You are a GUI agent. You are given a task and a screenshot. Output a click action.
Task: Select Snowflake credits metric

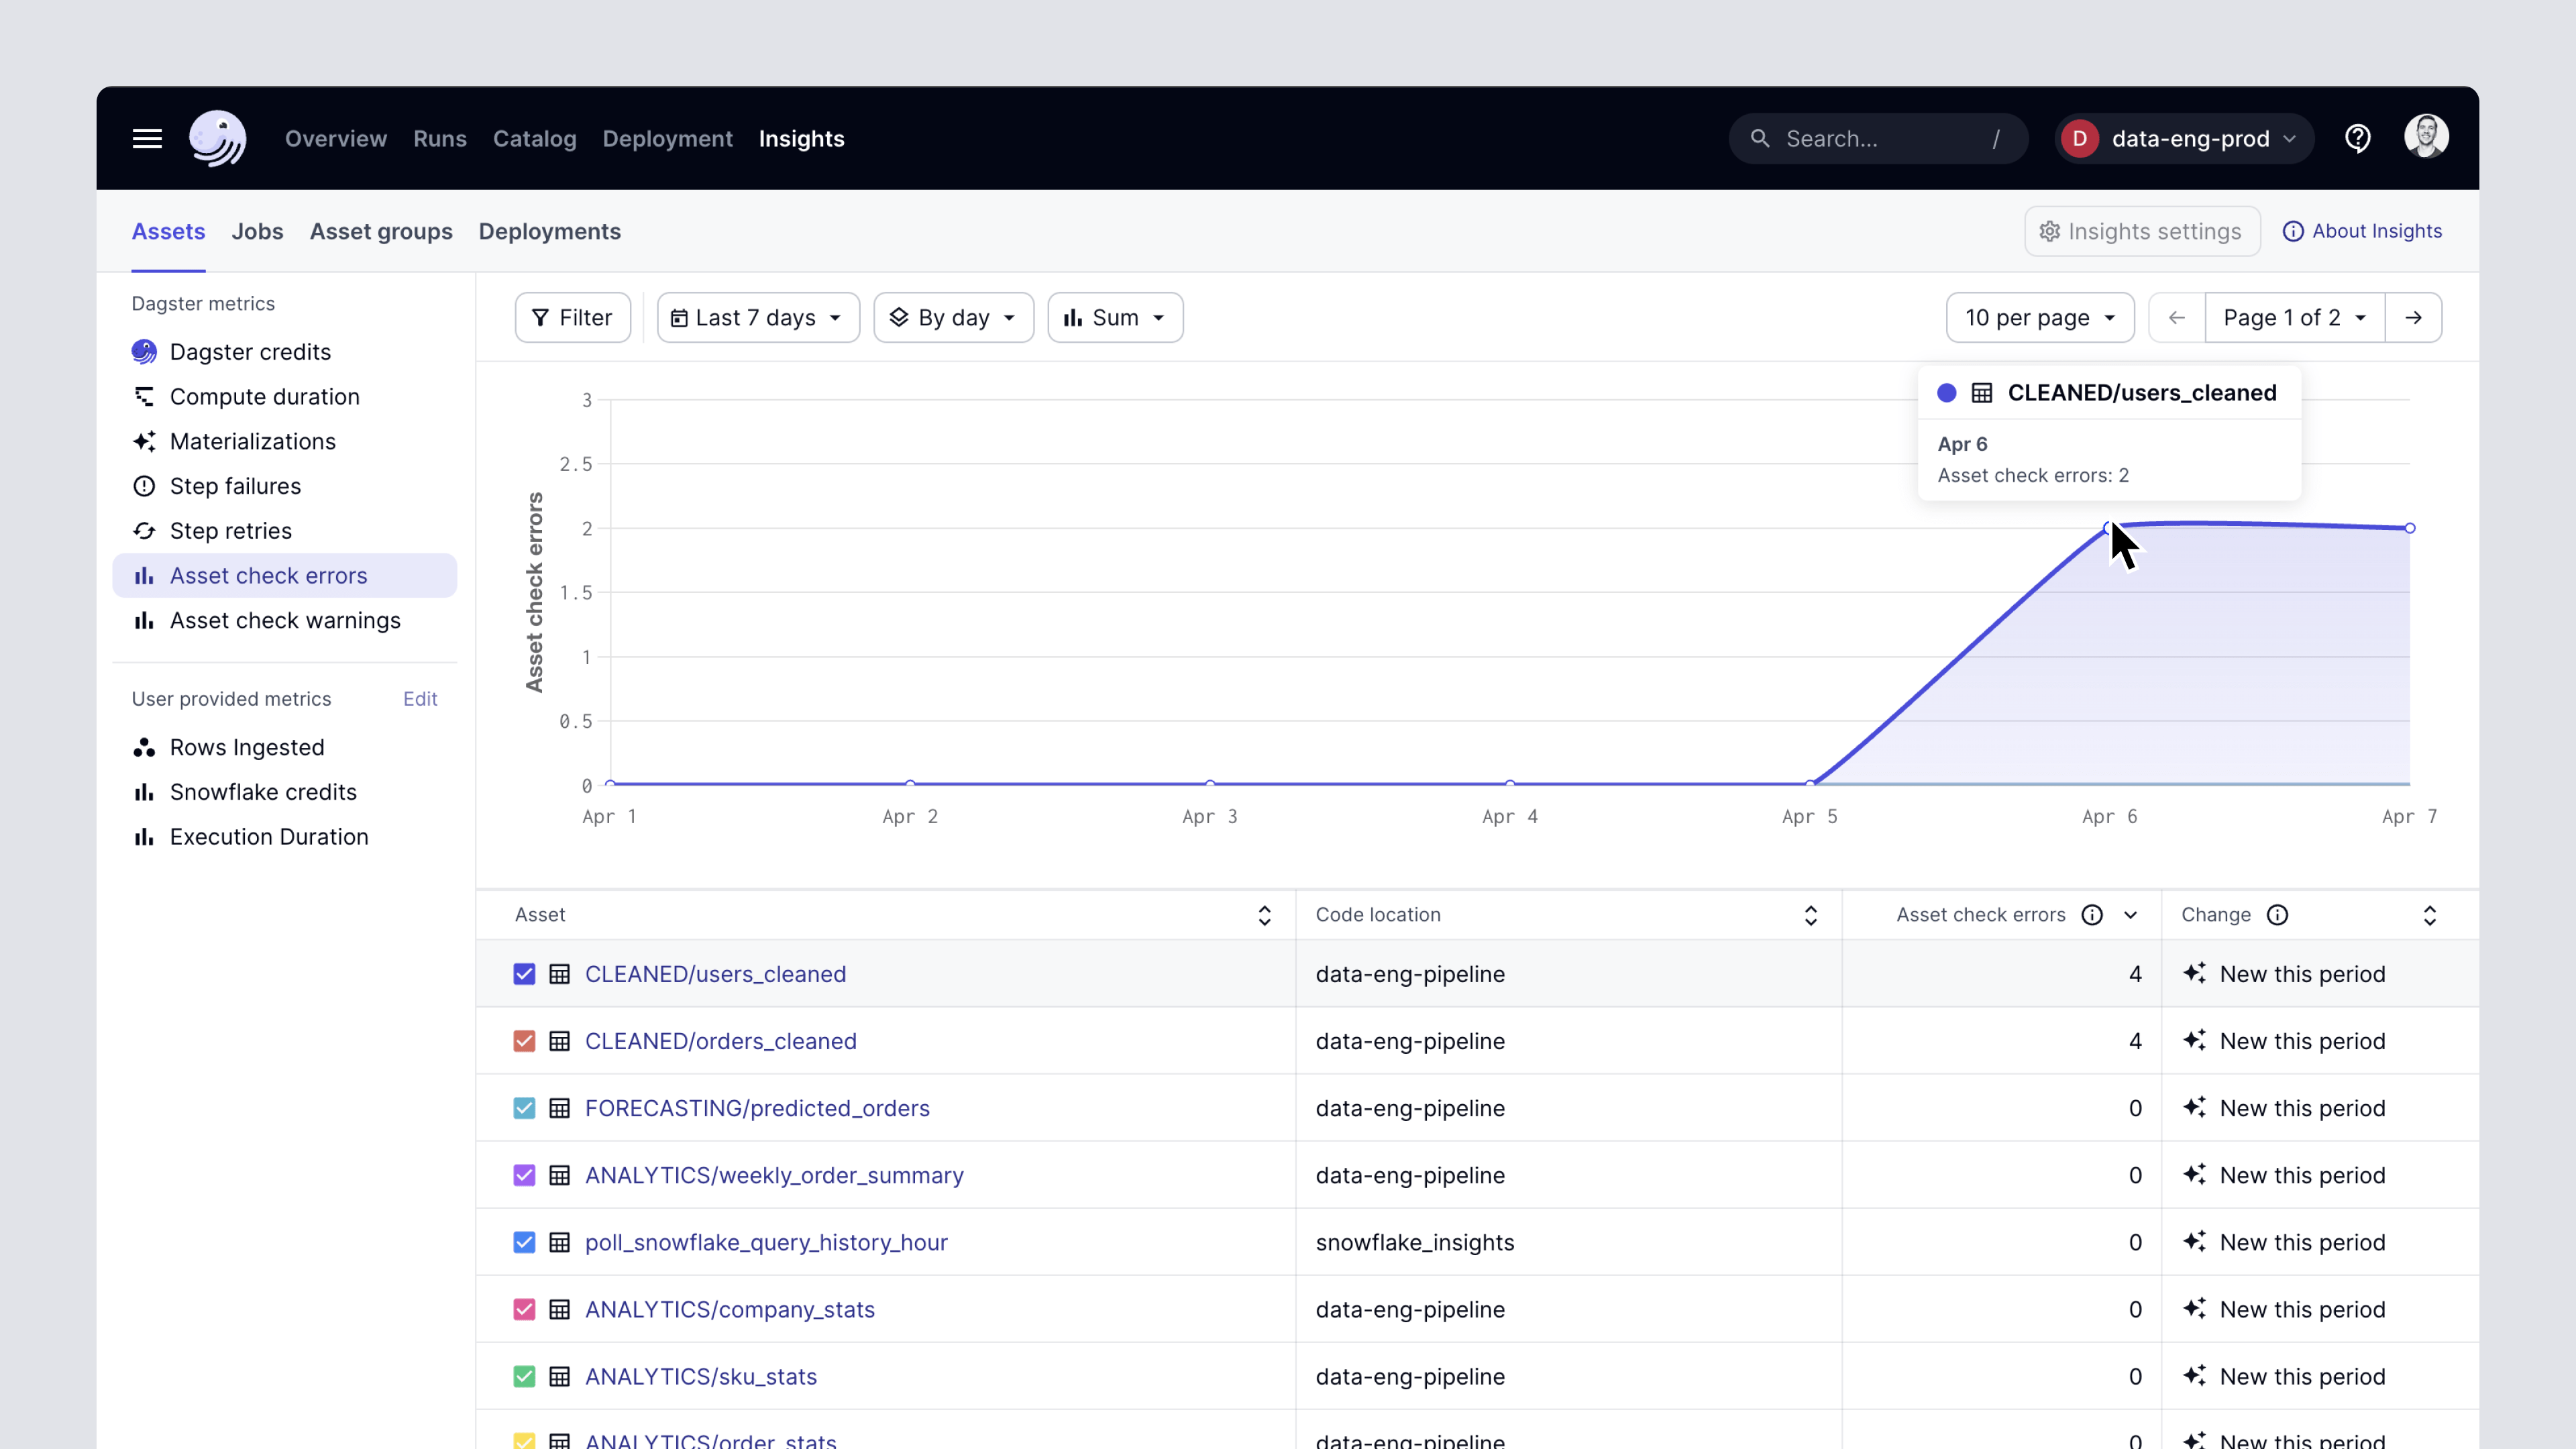(x=284, y=792)
